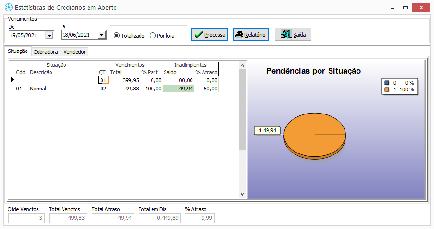
Task: Close the window with the red X
Action: click(x=421, y=8)
